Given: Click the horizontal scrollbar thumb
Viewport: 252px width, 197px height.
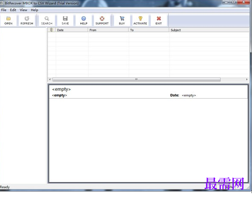Looking at the screenshot, I should click(136, 79).
